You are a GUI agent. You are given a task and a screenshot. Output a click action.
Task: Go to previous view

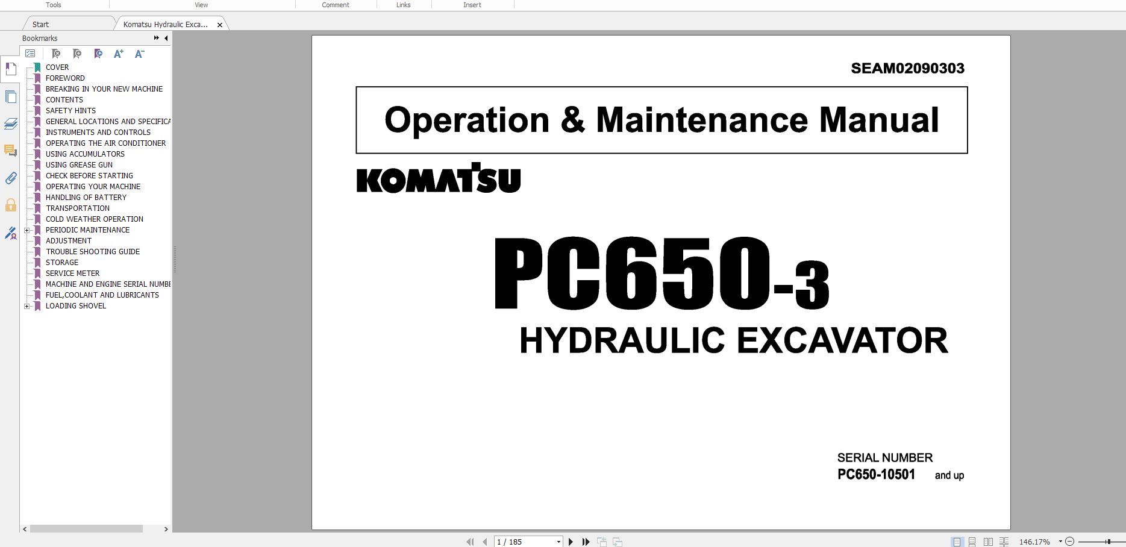click(602, 542)
